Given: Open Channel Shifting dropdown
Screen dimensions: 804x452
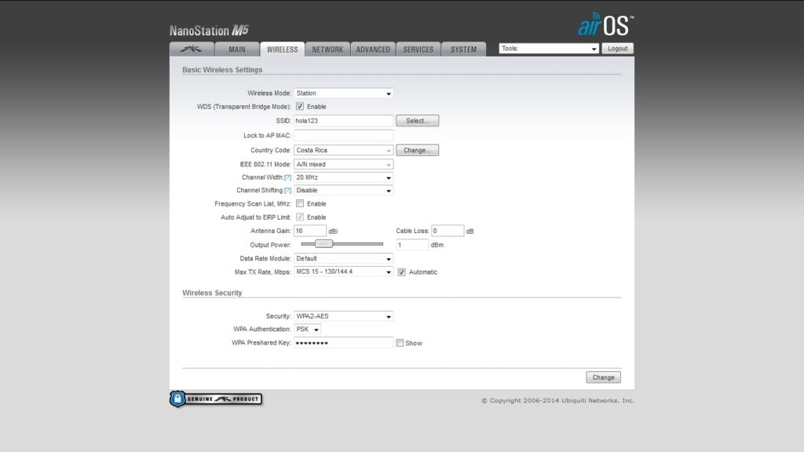Looking at the screenshot, I should (x=344, y=190).
